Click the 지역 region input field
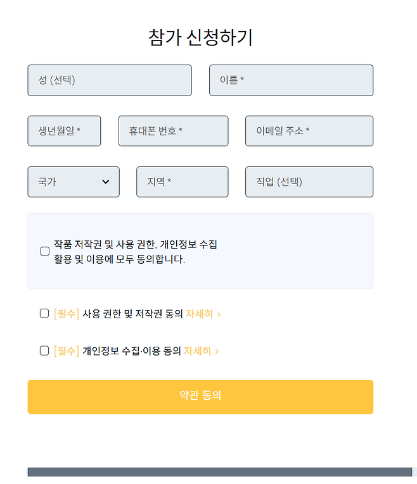This screenshot has width=417, height=484. (182, 182)
